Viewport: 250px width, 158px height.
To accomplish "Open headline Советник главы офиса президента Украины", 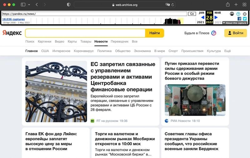I will click(x=192, y=141).
